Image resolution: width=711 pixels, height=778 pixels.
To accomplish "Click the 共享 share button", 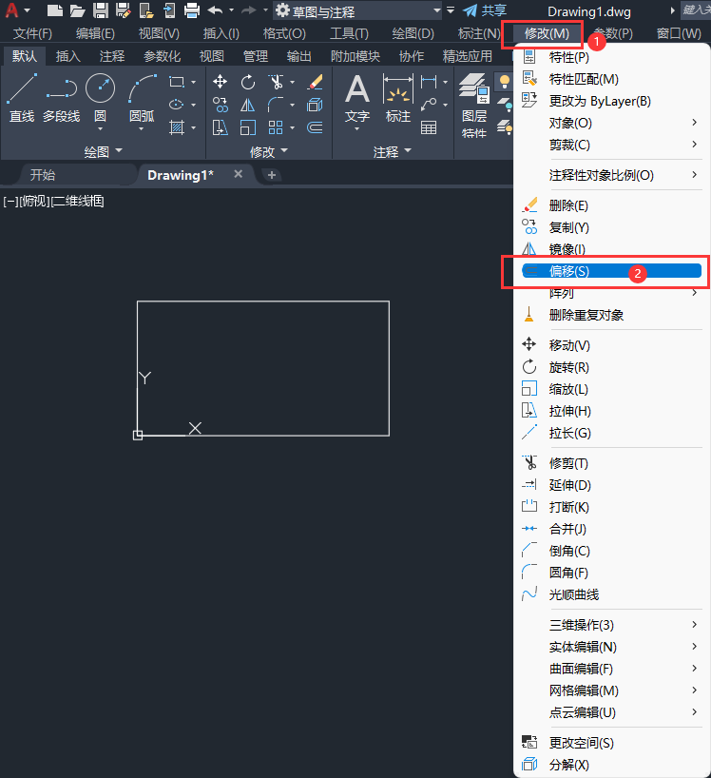I will [x=485, y=10].
